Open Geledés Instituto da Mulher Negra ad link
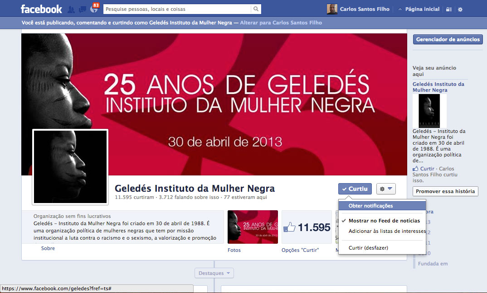487x293 pixels. 438,87
